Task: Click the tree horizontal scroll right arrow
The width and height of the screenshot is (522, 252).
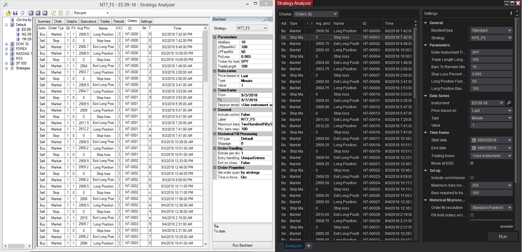Action: click(x=29, y=246)
